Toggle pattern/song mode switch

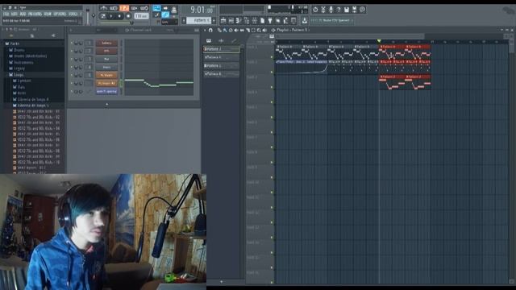click(102, 16)
